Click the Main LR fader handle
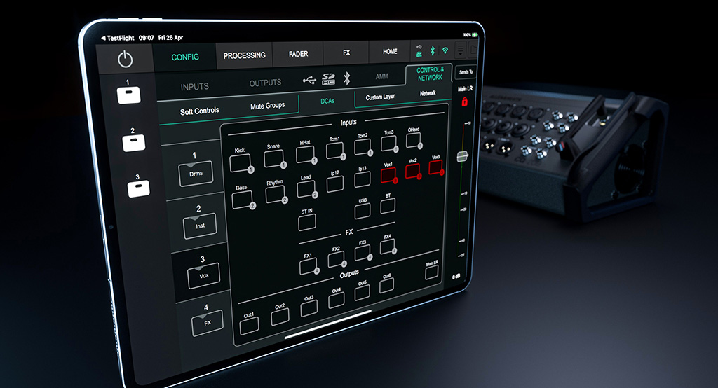The width and height of the screenshot is (718, 388). pyautogui.click(x=462, y=156)
